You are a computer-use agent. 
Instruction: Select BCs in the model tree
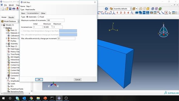tap(12, 86)
